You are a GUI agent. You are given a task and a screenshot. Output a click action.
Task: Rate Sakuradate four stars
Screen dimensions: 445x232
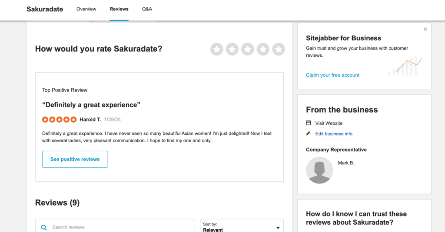coord(263,49)
